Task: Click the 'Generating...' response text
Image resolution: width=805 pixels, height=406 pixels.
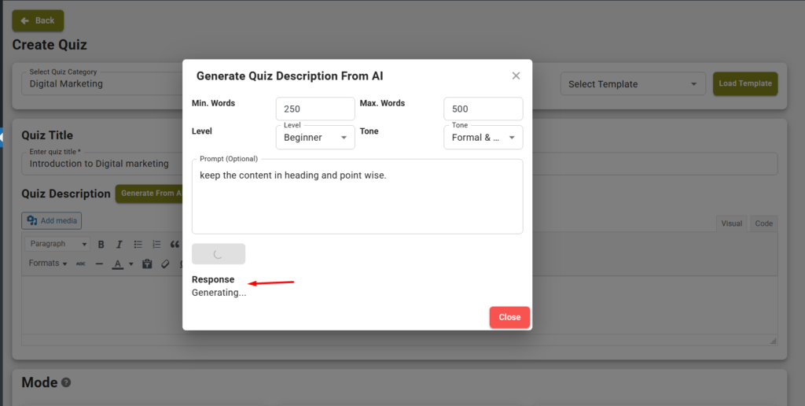Action: click(219, 293)
